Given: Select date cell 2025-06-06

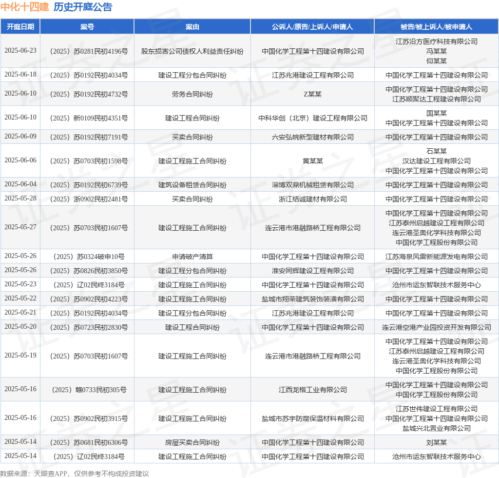Looking at the screenshot, I should tap(20, 160).
